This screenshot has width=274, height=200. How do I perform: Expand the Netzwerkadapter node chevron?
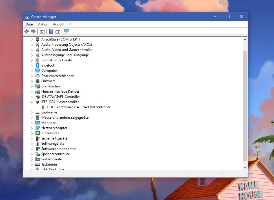[32, 128]
